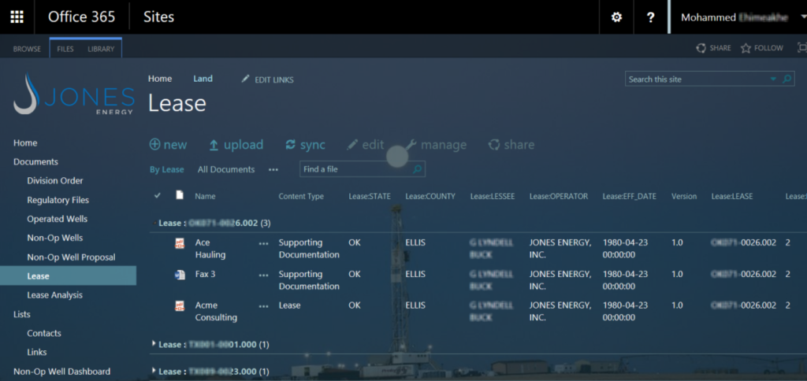This screenshot has width=807, height=381.
Task: Click the upload button
Action: [236, 145]
